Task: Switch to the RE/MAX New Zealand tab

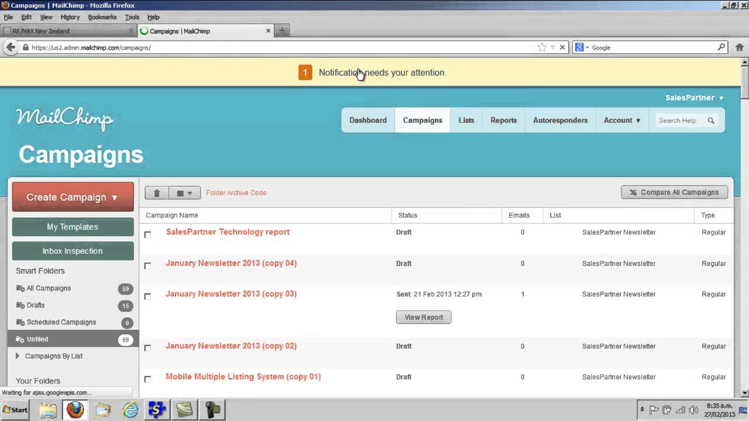Action: (69, 31)
